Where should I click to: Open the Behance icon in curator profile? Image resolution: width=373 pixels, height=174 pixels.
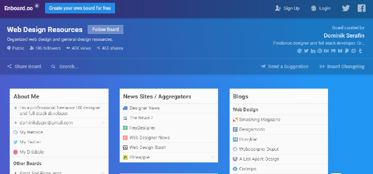pyautogui.click(x=327, y=51)
